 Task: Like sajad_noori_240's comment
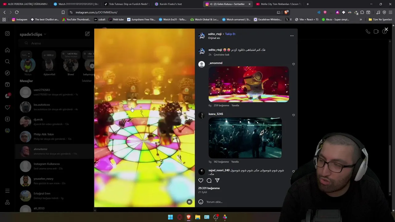293,171
